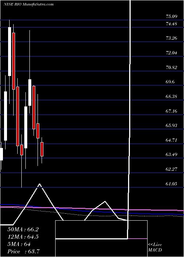Screen dimensions: 184x257
Task: Click the 67.16 price level label
Action: 171,111
